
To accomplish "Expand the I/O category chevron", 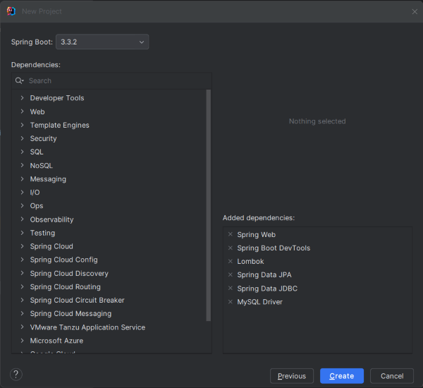I will [22, 193].
